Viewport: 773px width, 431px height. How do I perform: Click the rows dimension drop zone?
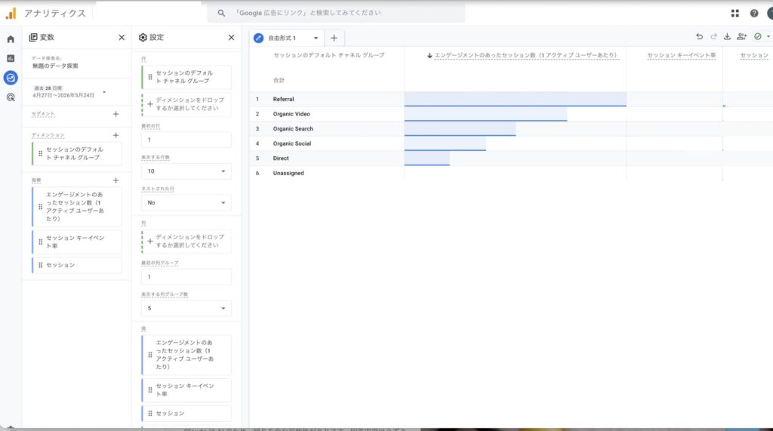pos(186,104)
